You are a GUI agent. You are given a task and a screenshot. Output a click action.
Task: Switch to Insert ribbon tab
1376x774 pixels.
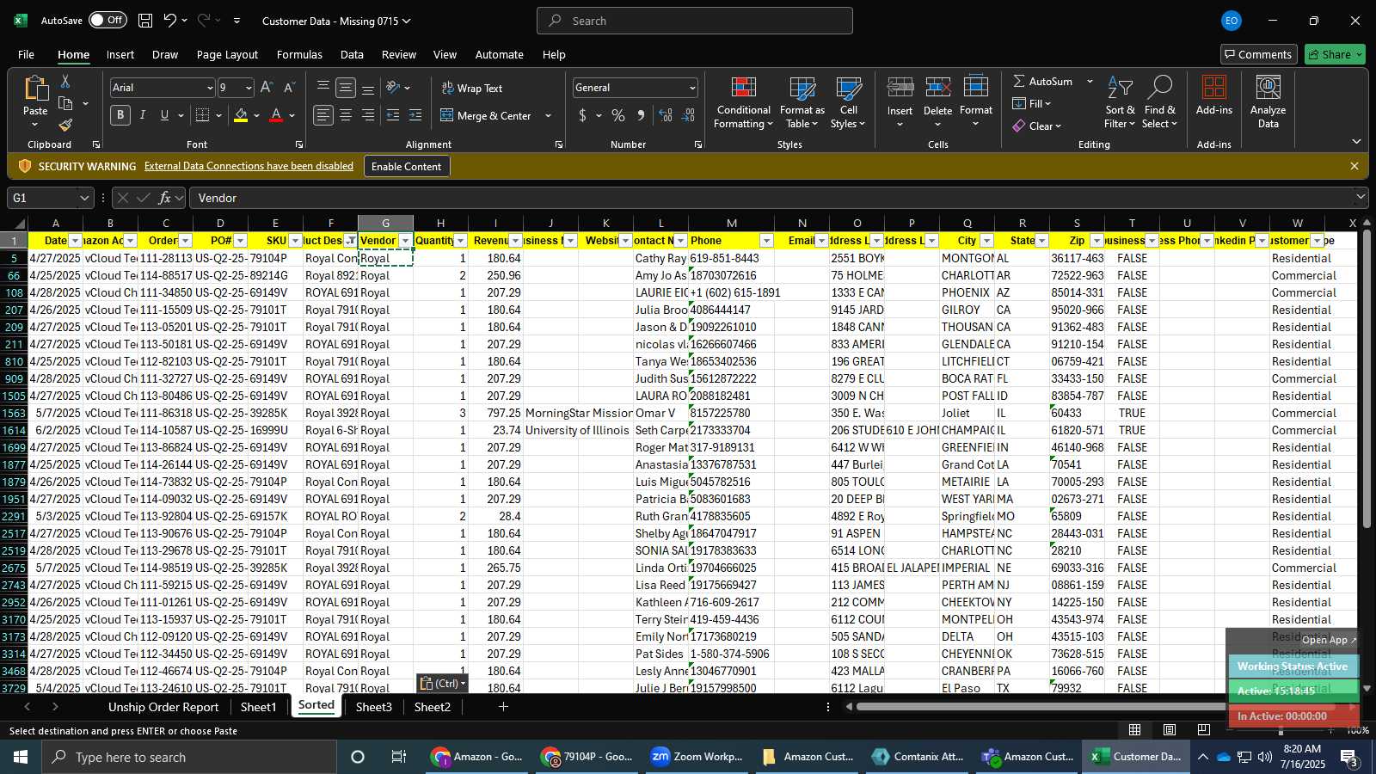tap(120, 54)
